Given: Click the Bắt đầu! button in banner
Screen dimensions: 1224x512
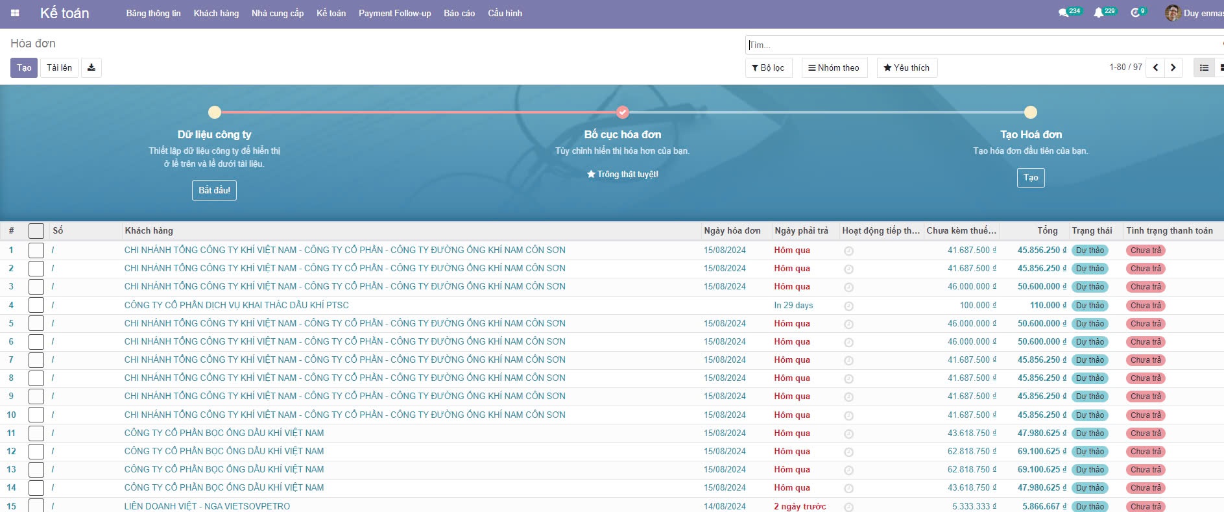Looking at the screenshot, I should (x=214, y=190).
